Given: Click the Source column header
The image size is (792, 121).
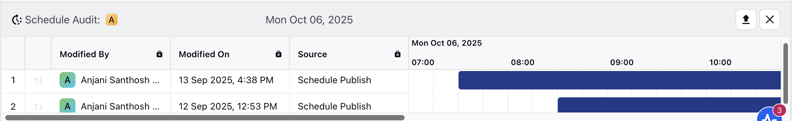Looking at the screenshot, I should click(312, 54).
